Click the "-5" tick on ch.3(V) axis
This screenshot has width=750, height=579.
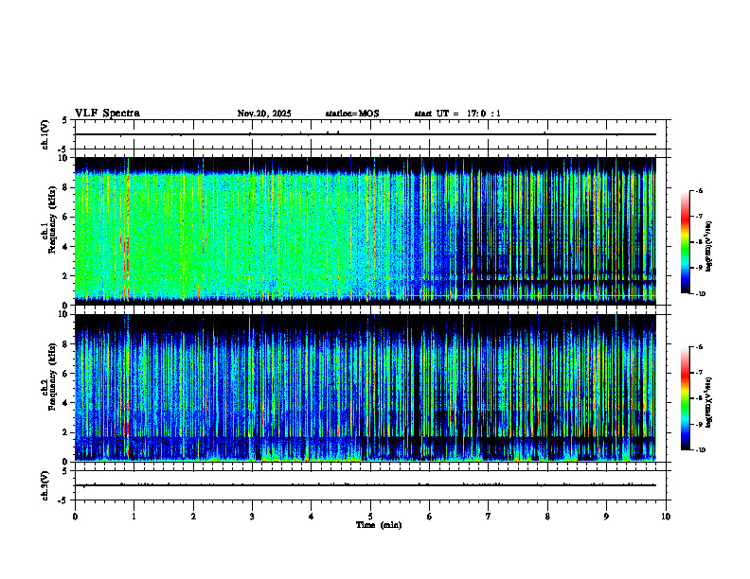coord(63,500)
